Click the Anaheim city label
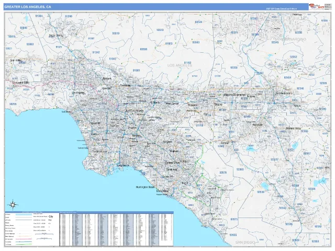The height and width of the screenshot is (251, 335). coord(174,151)
